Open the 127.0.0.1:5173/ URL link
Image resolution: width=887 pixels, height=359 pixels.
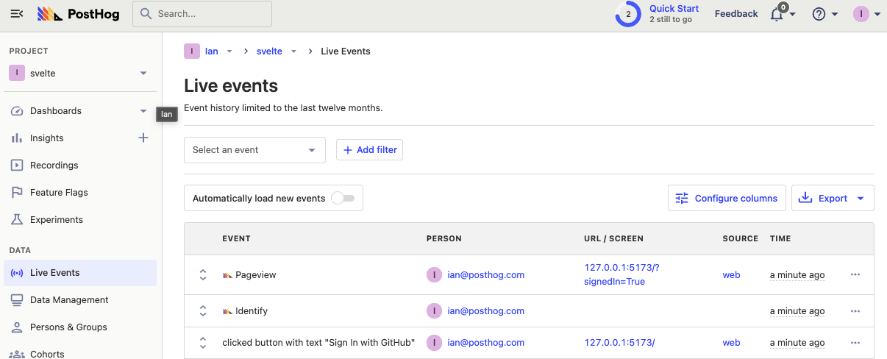tap(619, 343)
